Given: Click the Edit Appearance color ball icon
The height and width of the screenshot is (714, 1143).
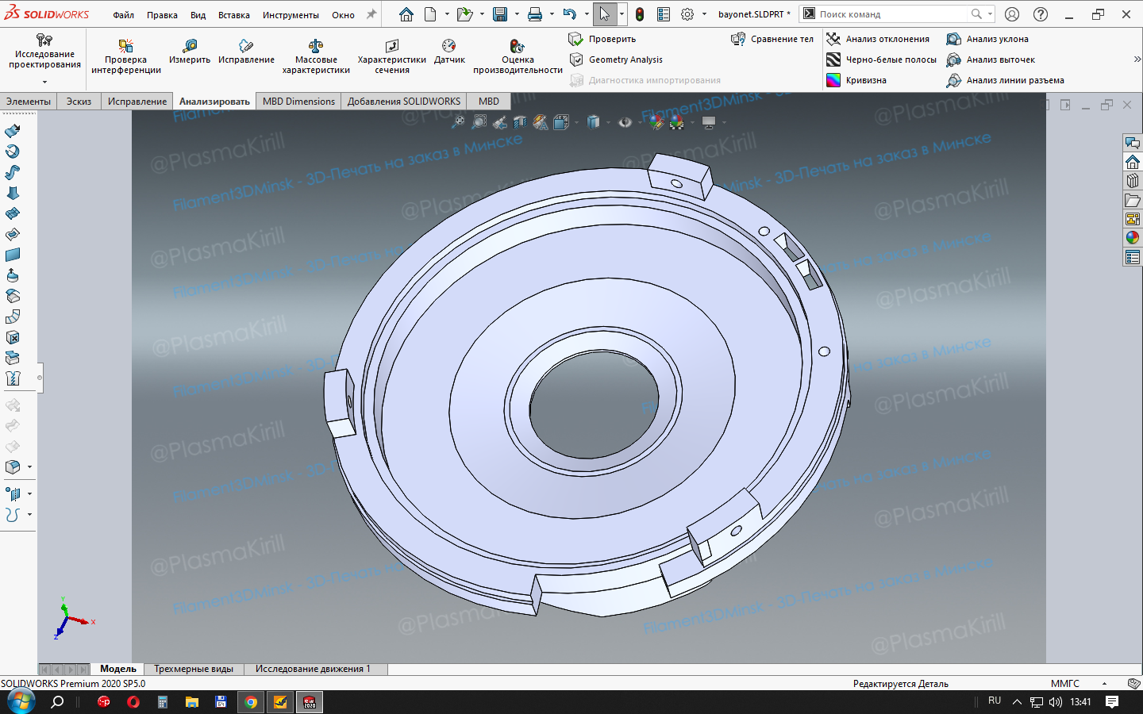Looking at the screenshot, I should (x=656, y=122).
